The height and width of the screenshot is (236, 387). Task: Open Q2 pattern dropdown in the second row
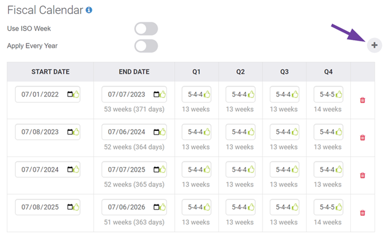point(240,132)
